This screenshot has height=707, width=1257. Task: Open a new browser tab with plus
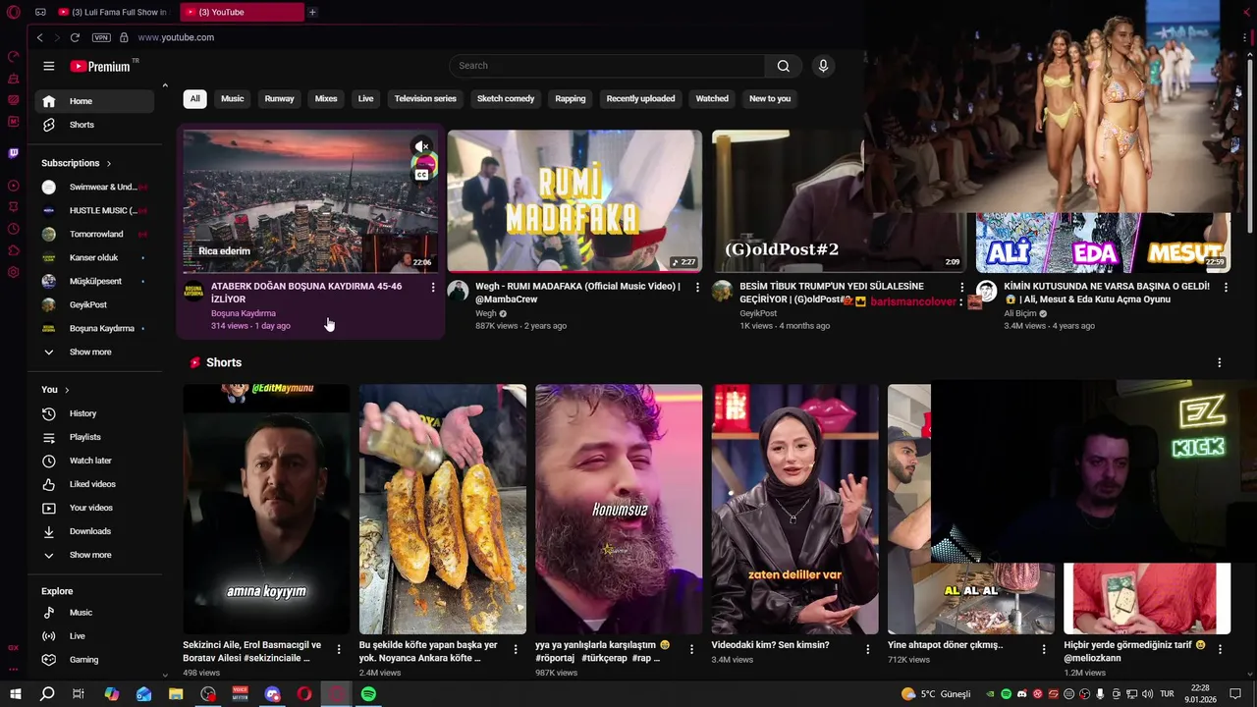tap(312, 12)
